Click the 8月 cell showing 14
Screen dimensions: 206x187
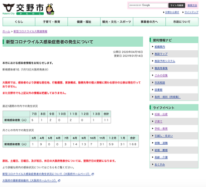tap(75, 144)
